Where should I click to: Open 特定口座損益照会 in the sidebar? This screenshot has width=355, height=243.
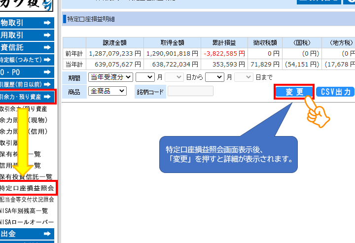27,188
